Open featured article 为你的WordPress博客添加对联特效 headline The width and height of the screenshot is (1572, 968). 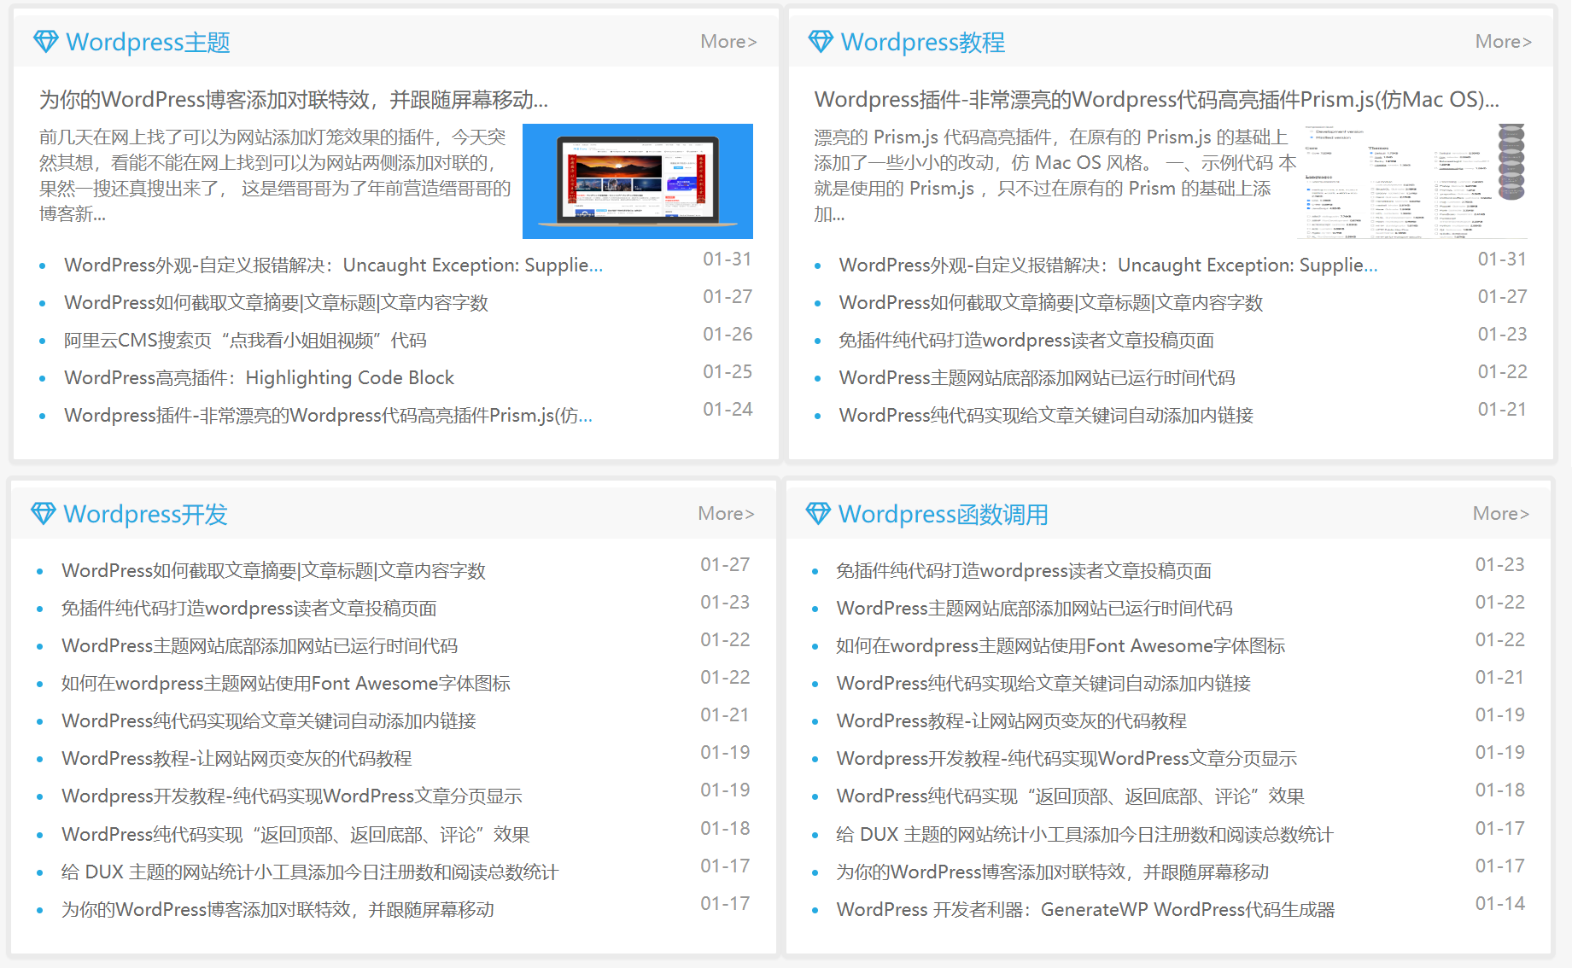tap(294, 100)
